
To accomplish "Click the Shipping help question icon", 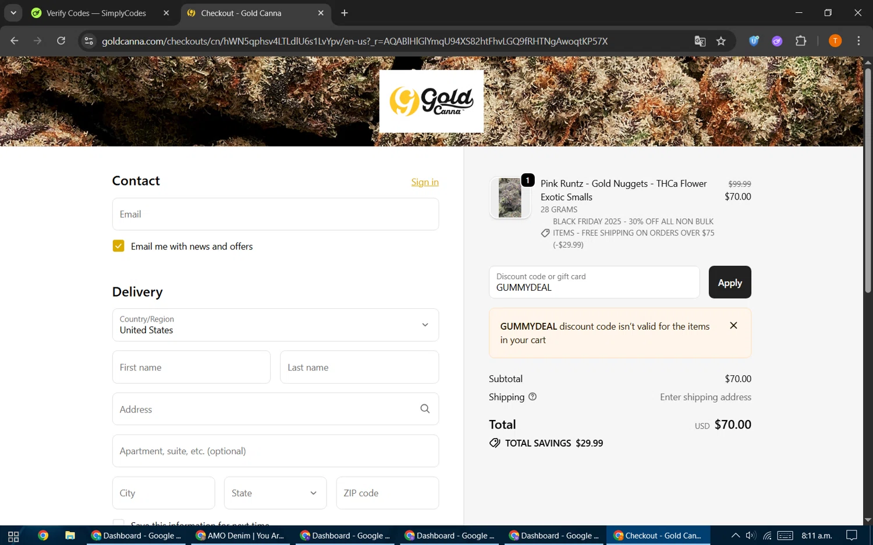I will coord(532,397).
